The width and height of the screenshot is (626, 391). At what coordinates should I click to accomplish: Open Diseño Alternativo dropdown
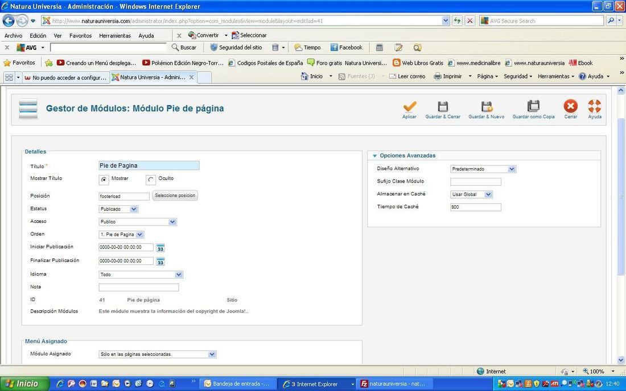pos(483,169)
